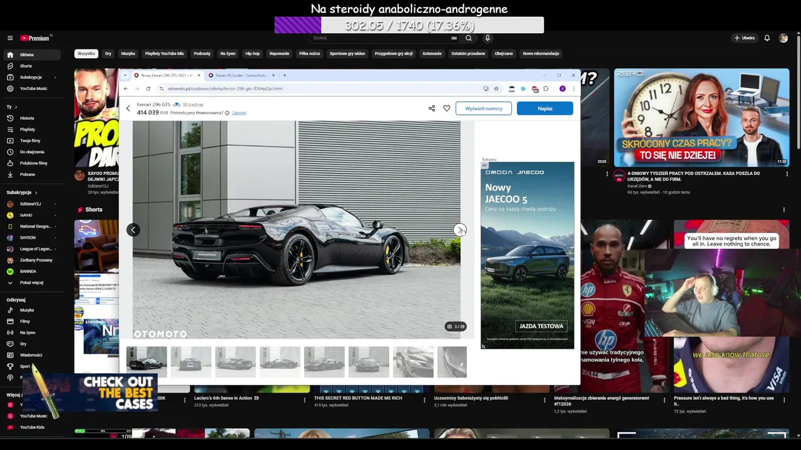Viewport: 801px width, 450px height.
Task: Open browser extensions puzzle icon
Action: pos(546,89)
